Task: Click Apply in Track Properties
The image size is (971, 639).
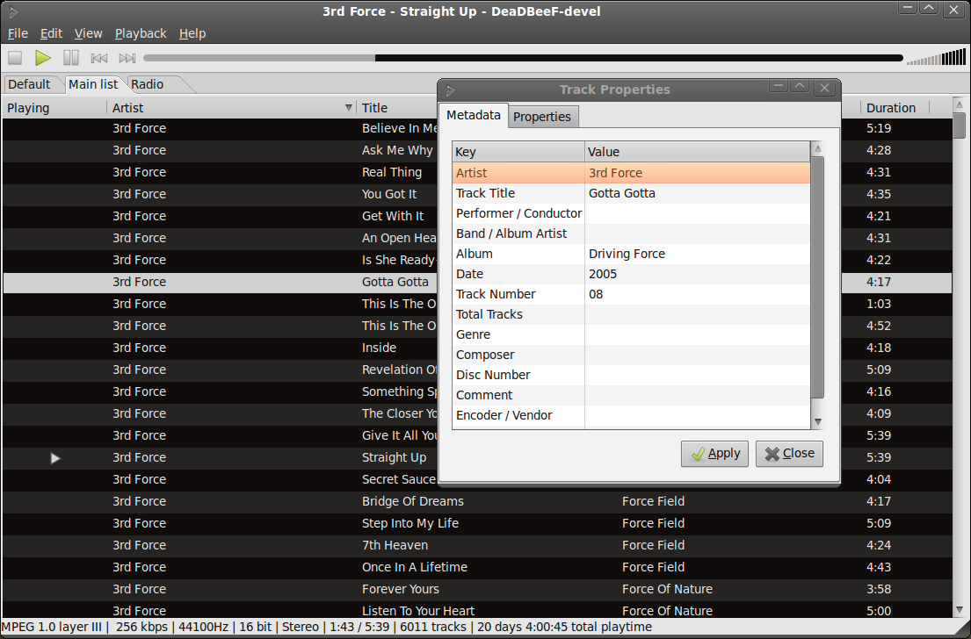Action: pos(714,454)
